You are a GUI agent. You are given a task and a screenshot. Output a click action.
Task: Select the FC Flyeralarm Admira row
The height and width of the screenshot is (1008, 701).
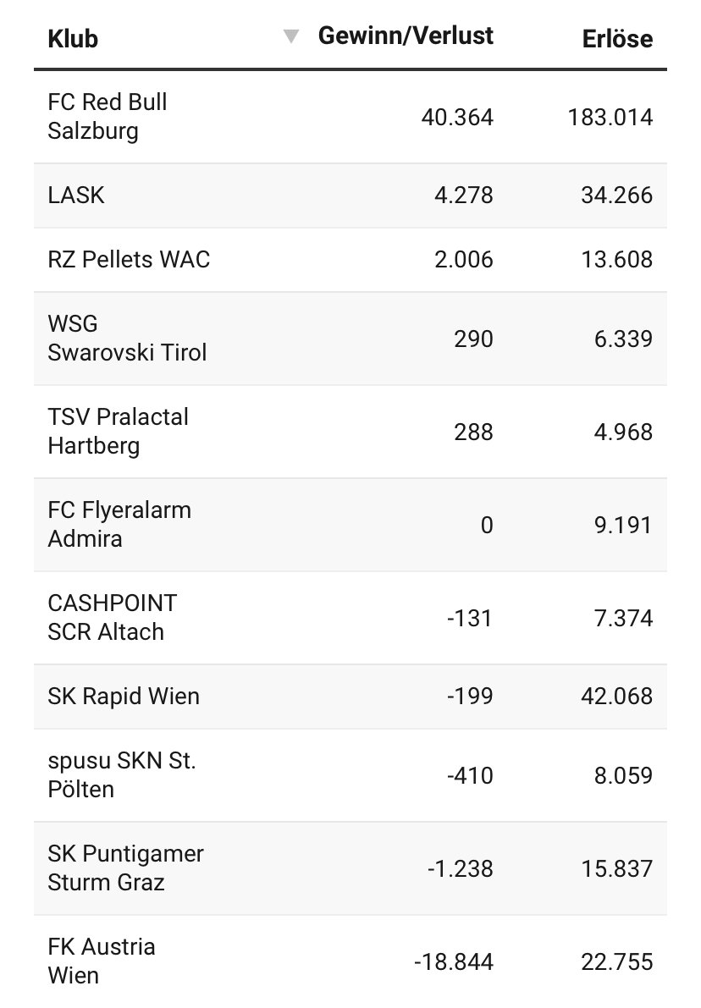350,525
